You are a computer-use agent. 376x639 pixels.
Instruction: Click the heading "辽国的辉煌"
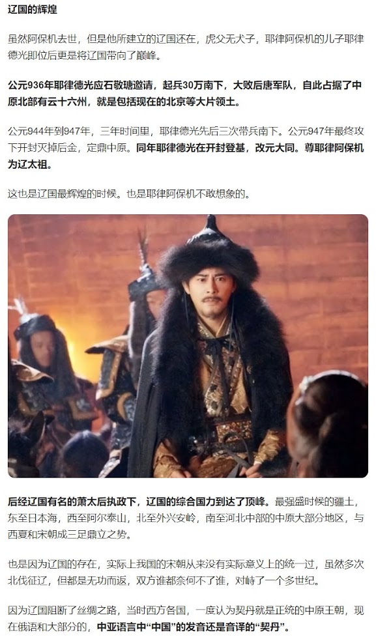[33, 9]
